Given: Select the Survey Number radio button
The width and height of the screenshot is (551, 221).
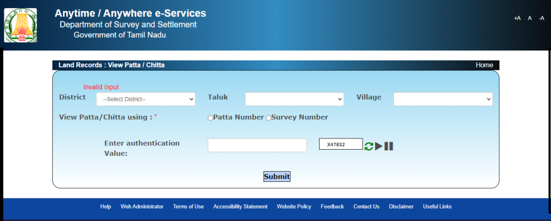Looking at the screenshot, I should coord(269,118).
